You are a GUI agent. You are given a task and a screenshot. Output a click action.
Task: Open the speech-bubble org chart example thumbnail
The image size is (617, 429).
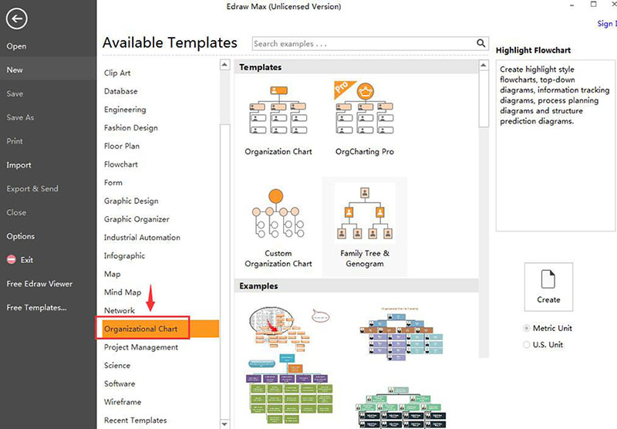coord(289,329)
